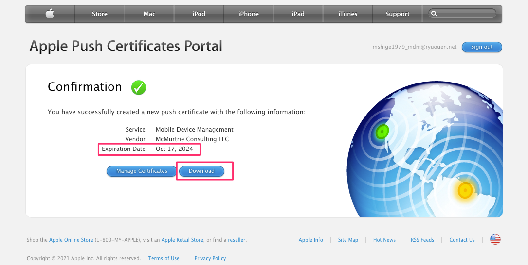The width and height of the screenshot is (528, 265).
Task: Open the Apple Info footer link
Action: click(x=311, y=240)
